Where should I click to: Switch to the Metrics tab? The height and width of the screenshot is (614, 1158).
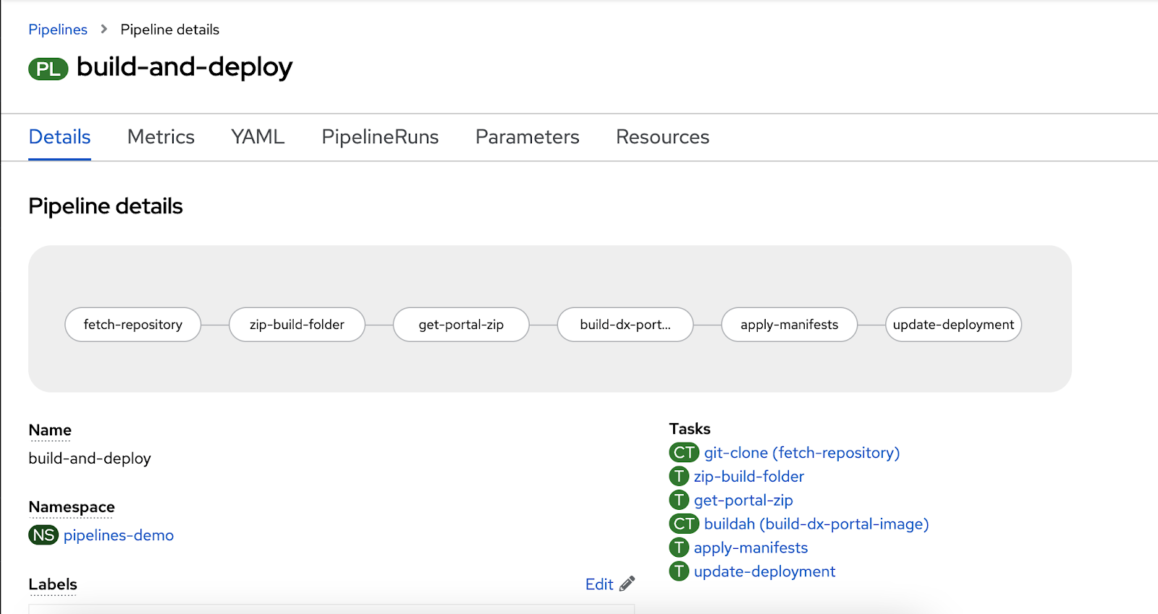[161, 137]
